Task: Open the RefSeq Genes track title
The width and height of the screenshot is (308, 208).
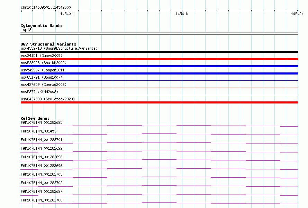Action: pyautogui.click(x=35, y=118)
